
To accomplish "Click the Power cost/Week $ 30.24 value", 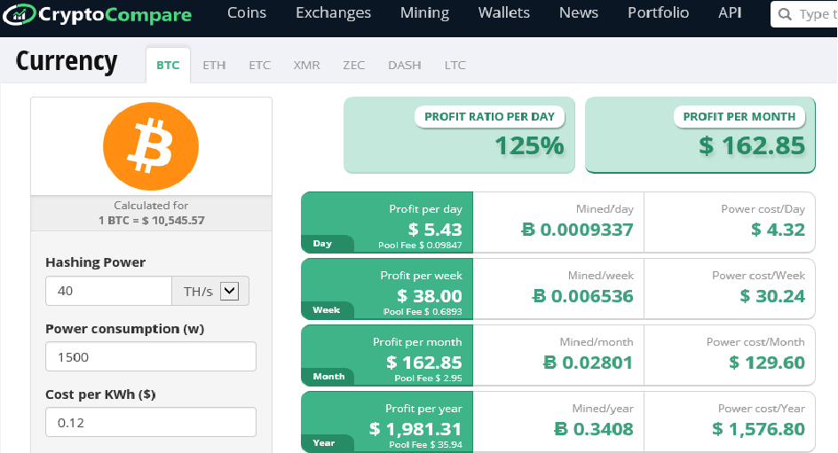I will click(772, 295).
